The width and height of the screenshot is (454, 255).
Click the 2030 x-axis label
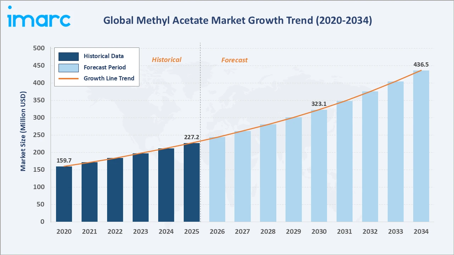(x=319, y=232)
